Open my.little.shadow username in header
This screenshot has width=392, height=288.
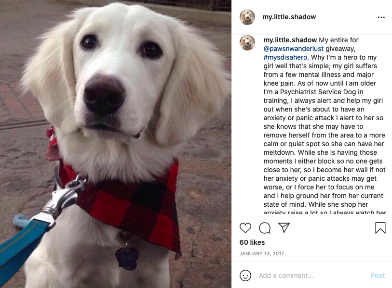(289, 17)
